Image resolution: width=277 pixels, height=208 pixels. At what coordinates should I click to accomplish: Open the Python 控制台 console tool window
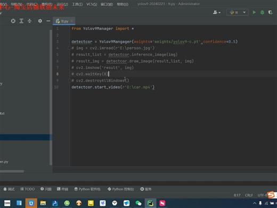[121, 189]
